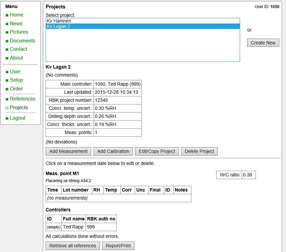Click the green bullet beside User
286x252 pixels.
point(7,72)
